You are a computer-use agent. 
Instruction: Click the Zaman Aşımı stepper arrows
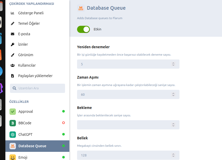click(x=173, y=94)
